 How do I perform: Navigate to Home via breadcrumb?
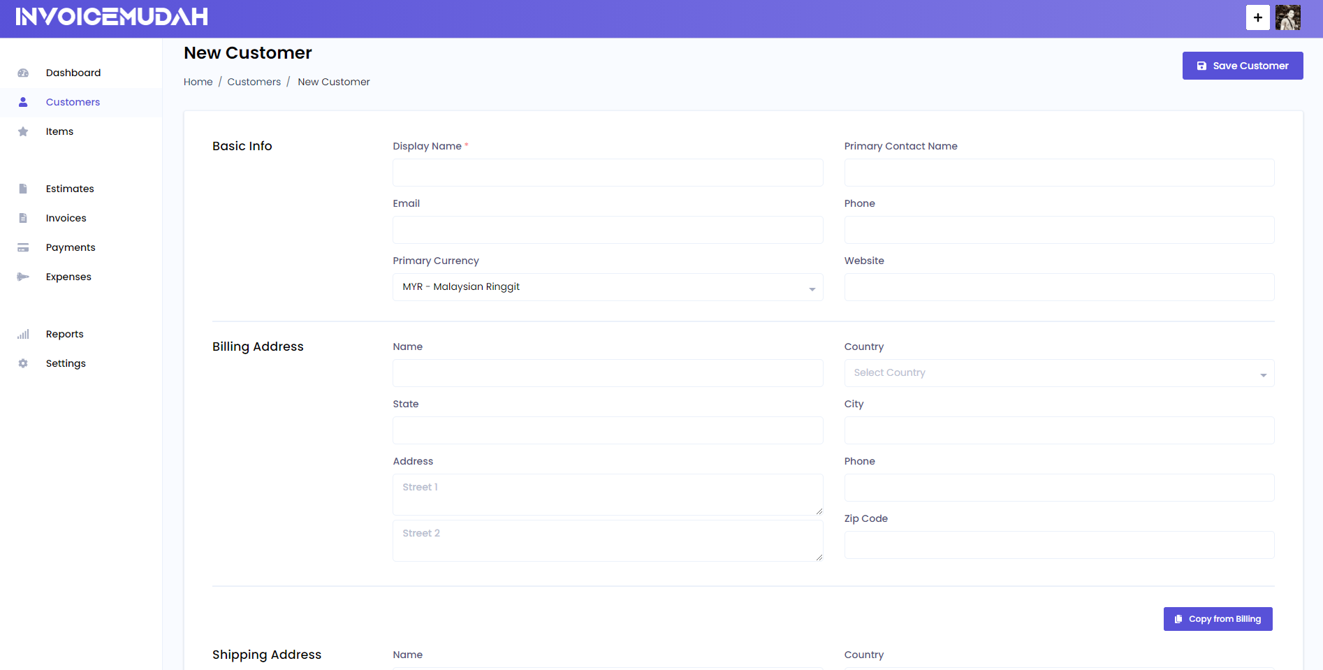pyautogui.click(x=198, y=82)
